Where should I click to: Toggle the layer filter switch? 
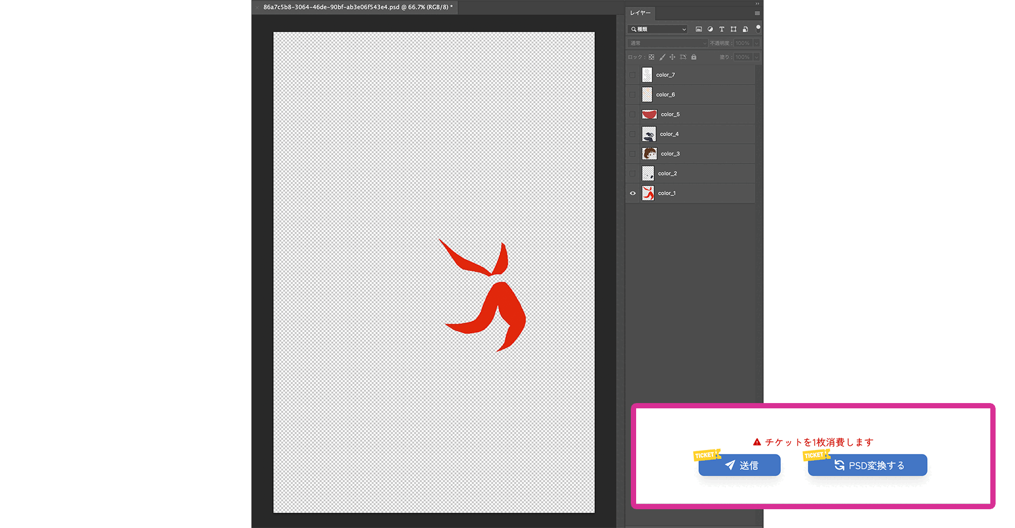[x=758, y=28]
